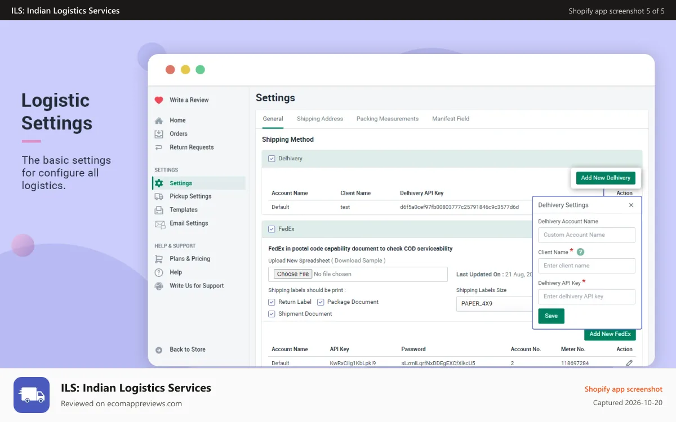
Task: Toggle the Delhivery shipping method checkbox
Action: click(272, 159)
